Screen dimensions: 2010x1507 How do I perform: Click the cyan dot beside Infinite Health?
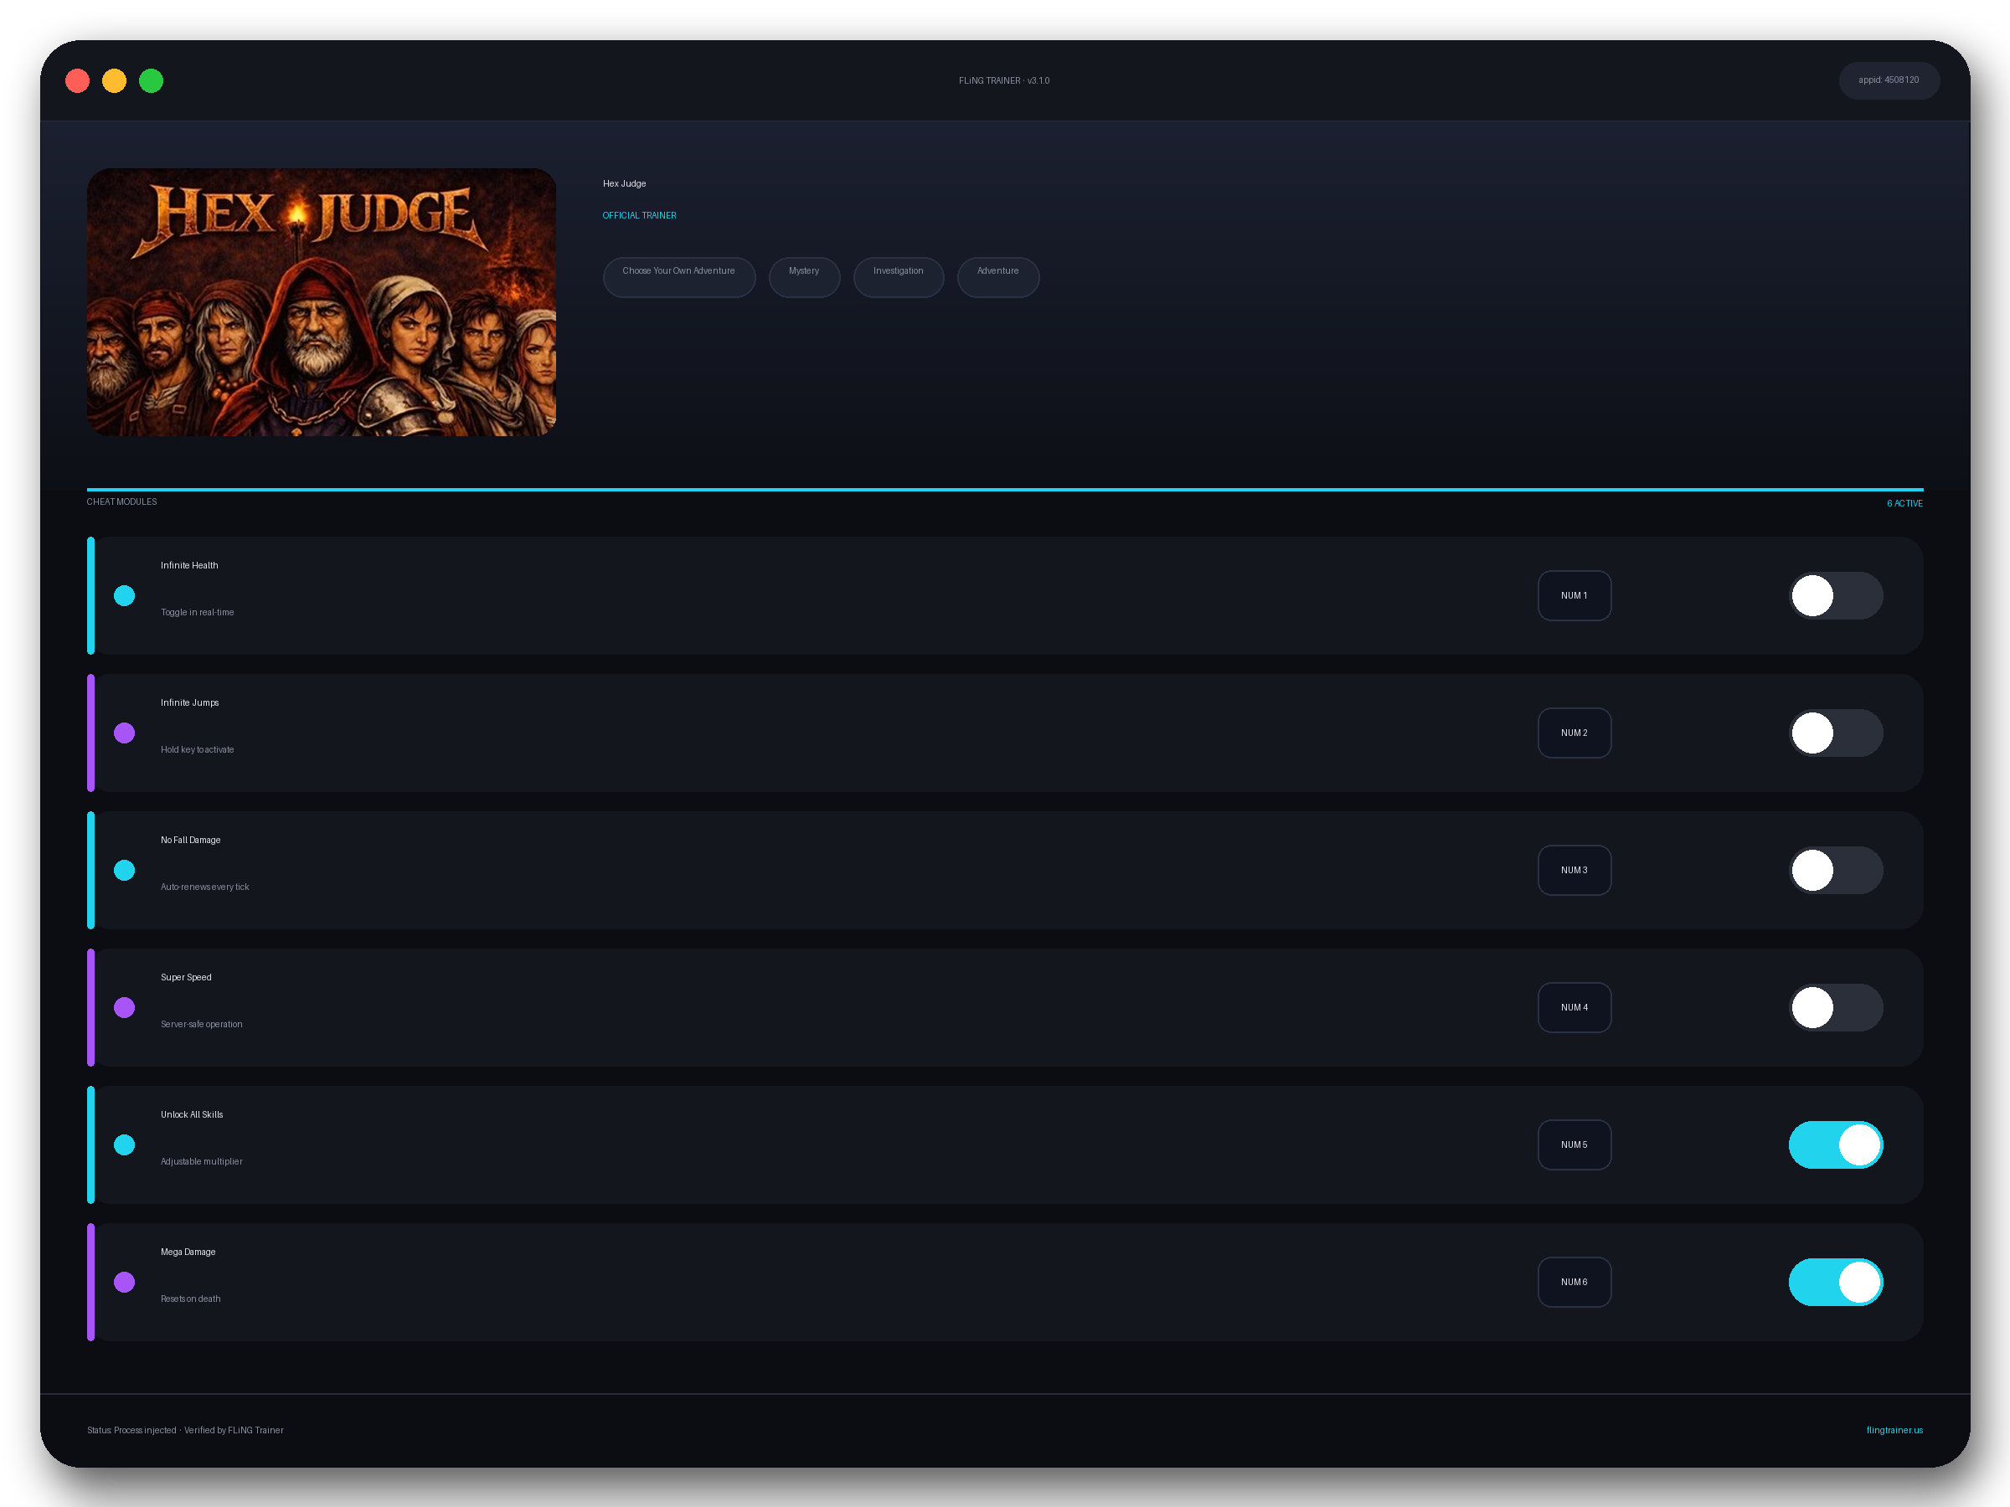(x=125, y=596)
